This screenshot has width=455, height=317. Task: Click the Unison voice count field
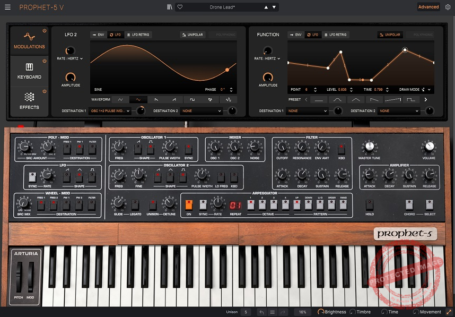246,312
